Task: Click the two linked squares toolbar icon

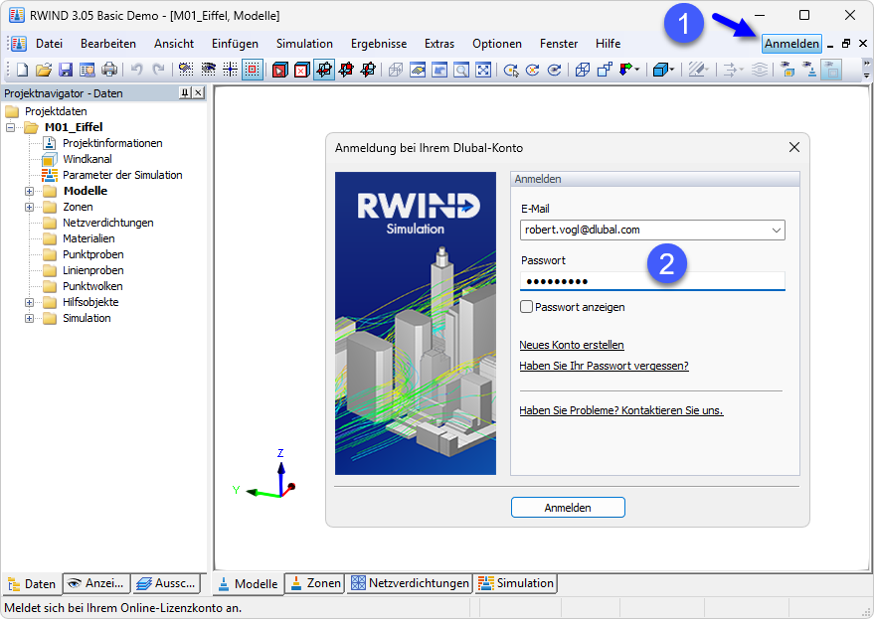Action: 605,70
